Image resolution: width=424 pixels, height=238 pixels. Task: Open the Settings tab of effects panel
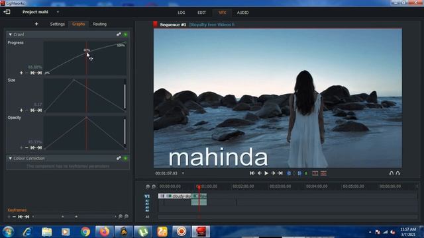point(58,24)
